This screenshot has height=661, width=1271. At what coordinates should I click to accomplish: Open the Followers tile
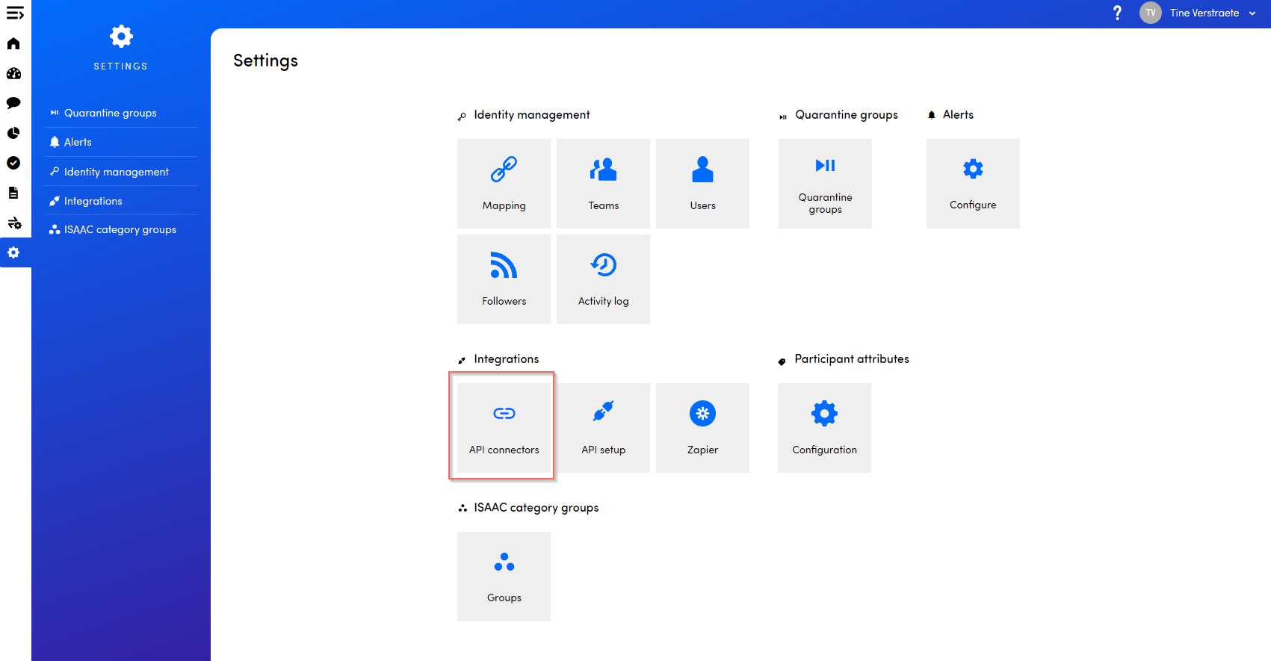pyautogui.click(x=504, y=279)
